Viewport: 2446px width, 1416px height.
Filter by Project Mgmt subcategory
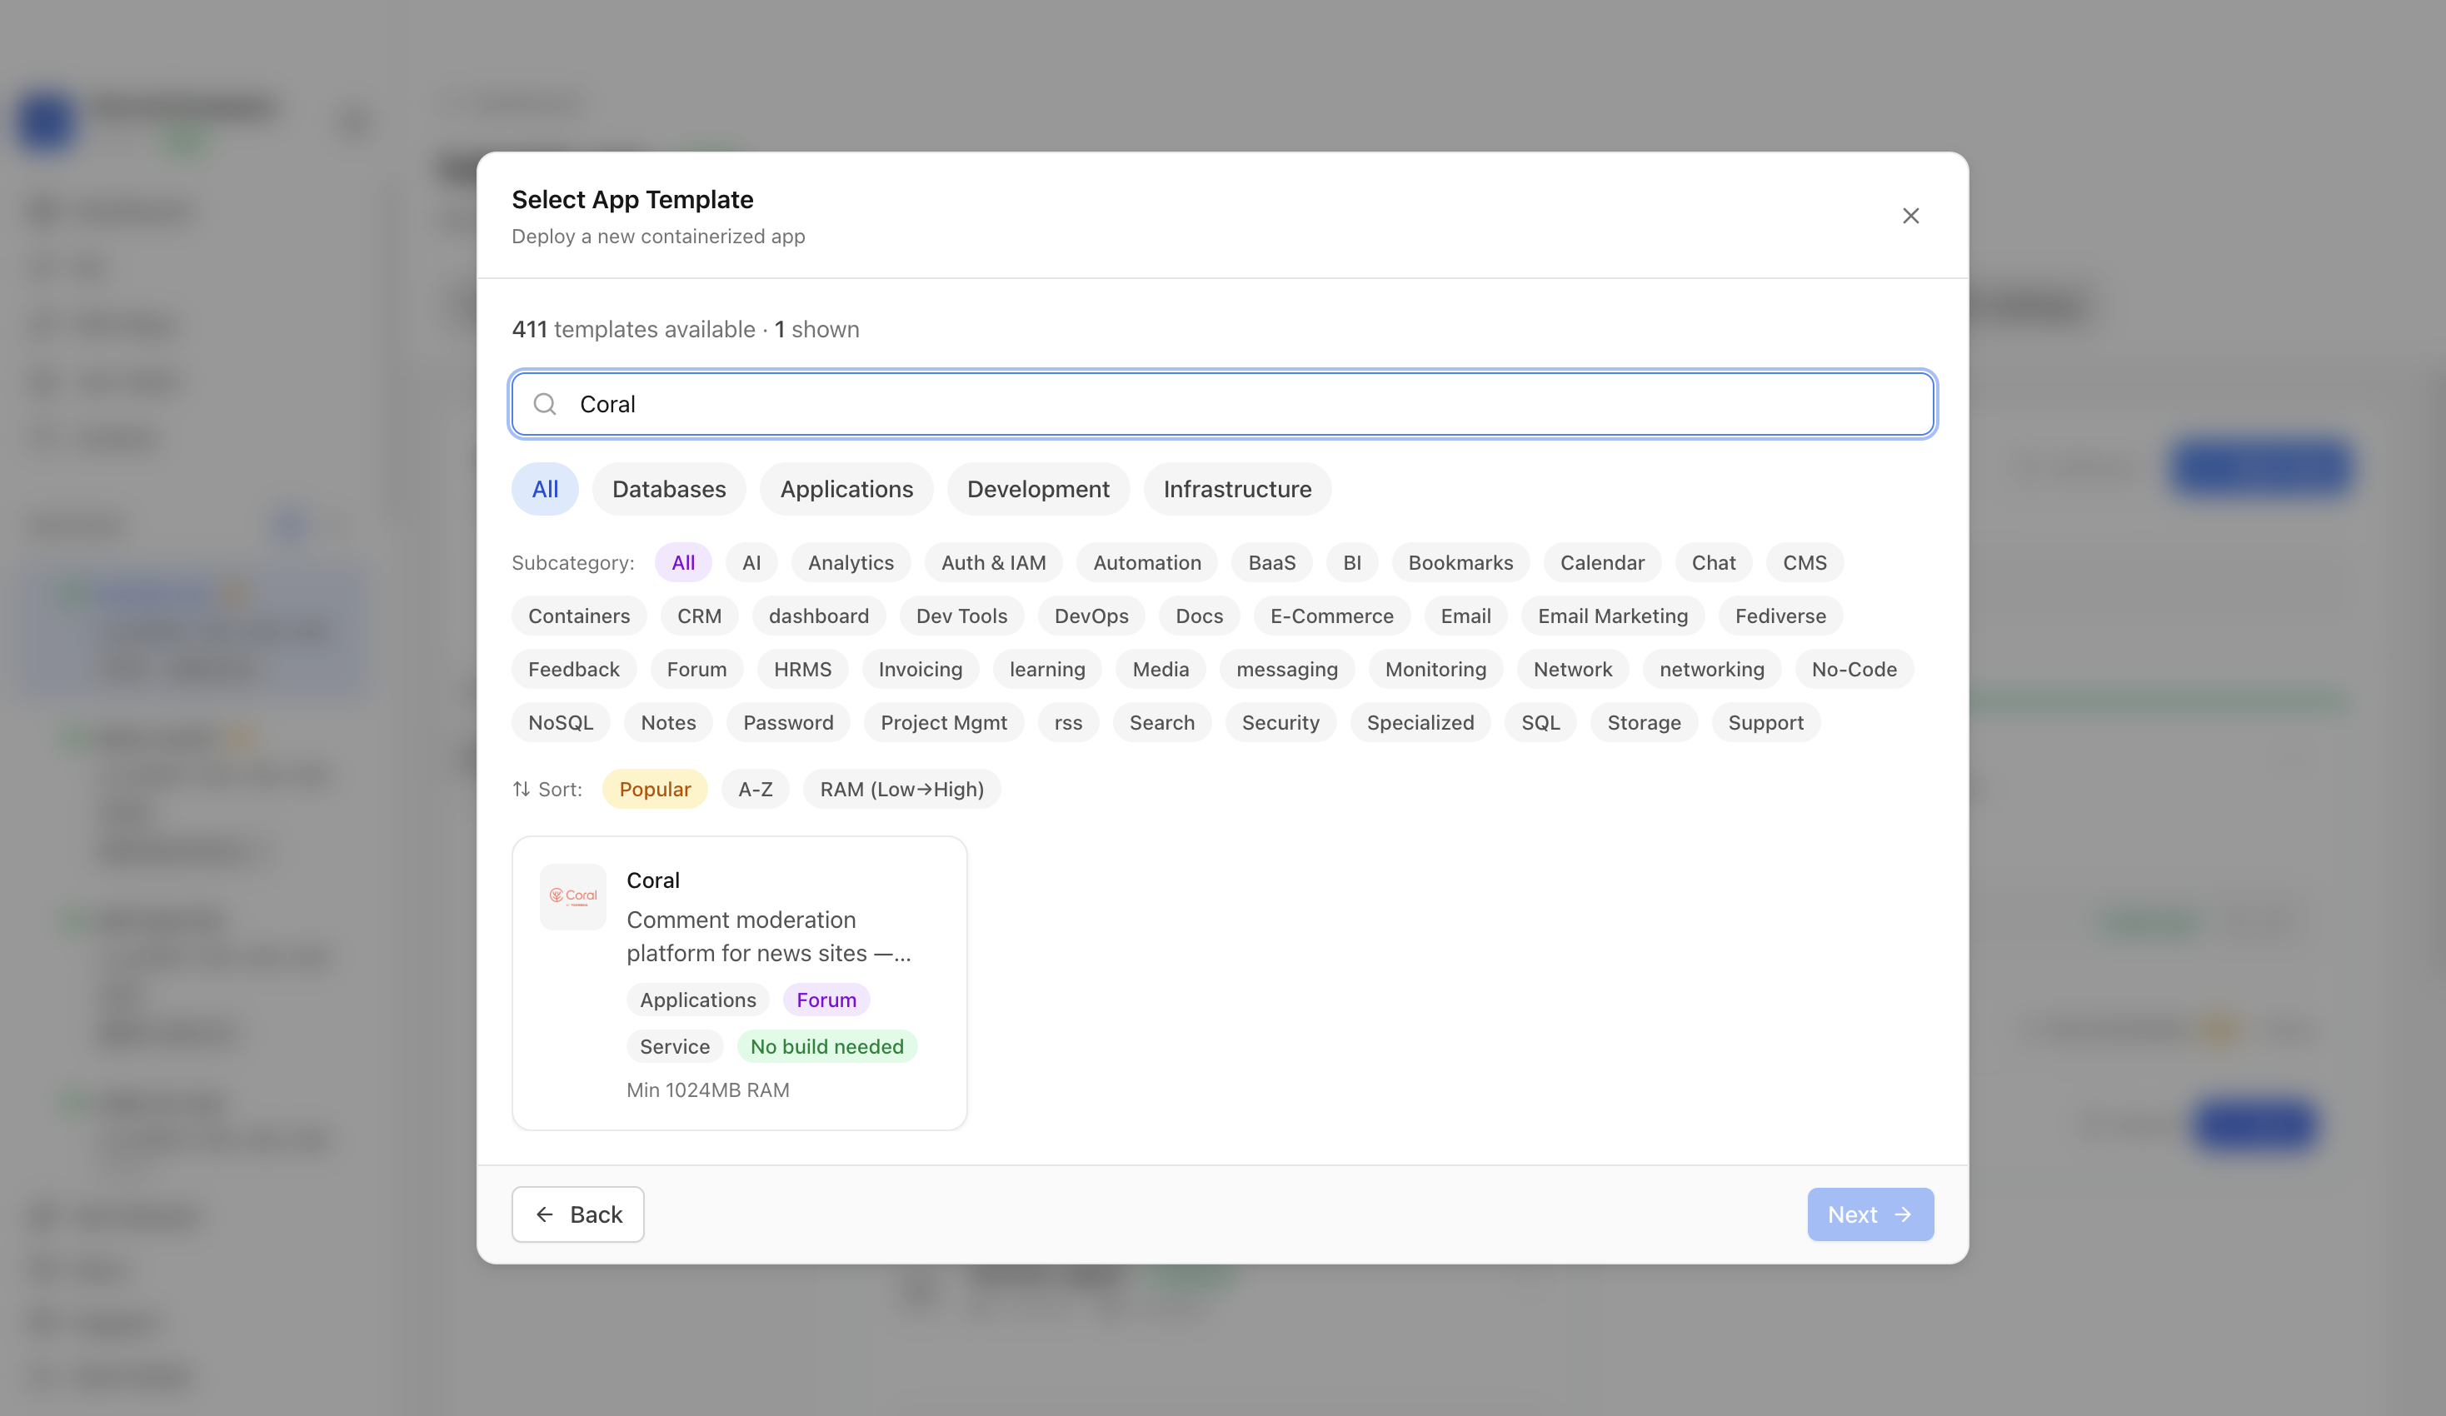[943, 723]
